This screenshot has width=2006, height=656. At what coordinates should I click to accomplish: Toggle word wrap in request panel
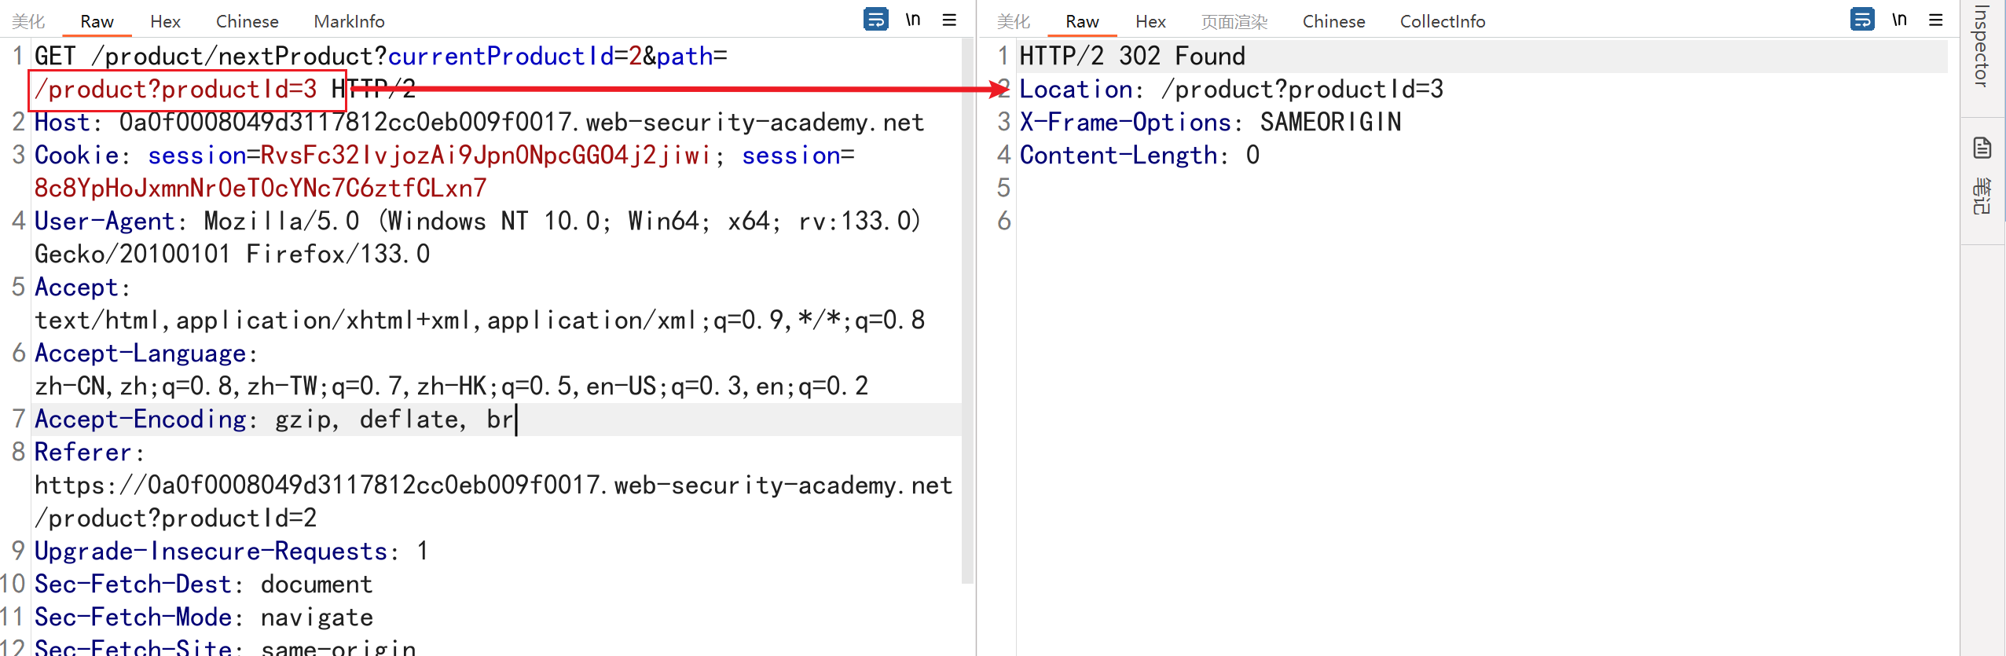click(x=875, y=20)
